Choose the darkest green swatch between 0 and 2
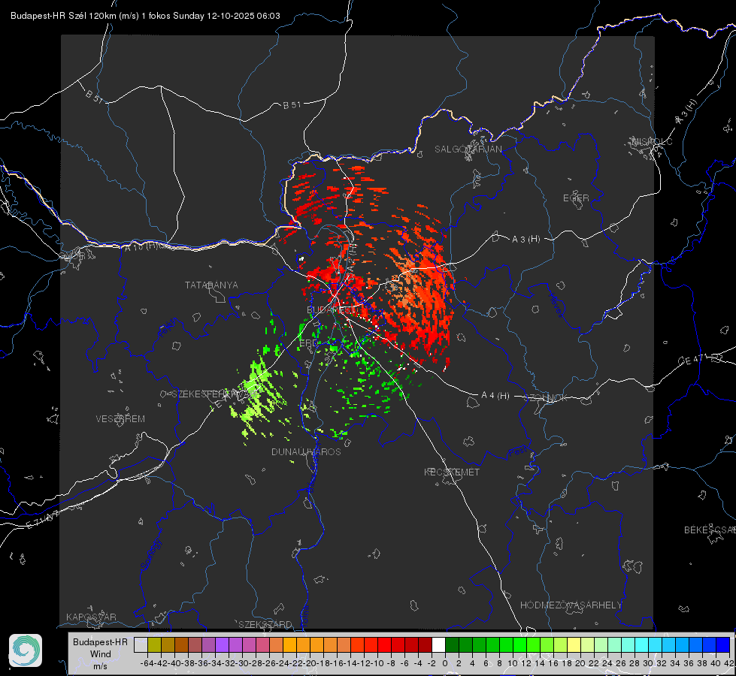This screenshot has height=676, width=736. pos(452,644)
